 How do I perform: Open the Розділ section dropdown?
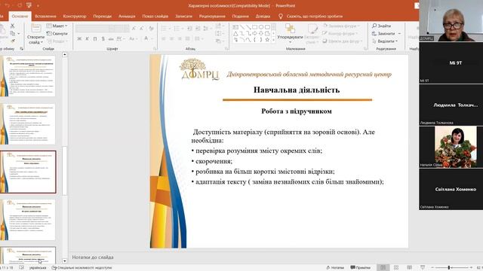(x=57, y=41)
